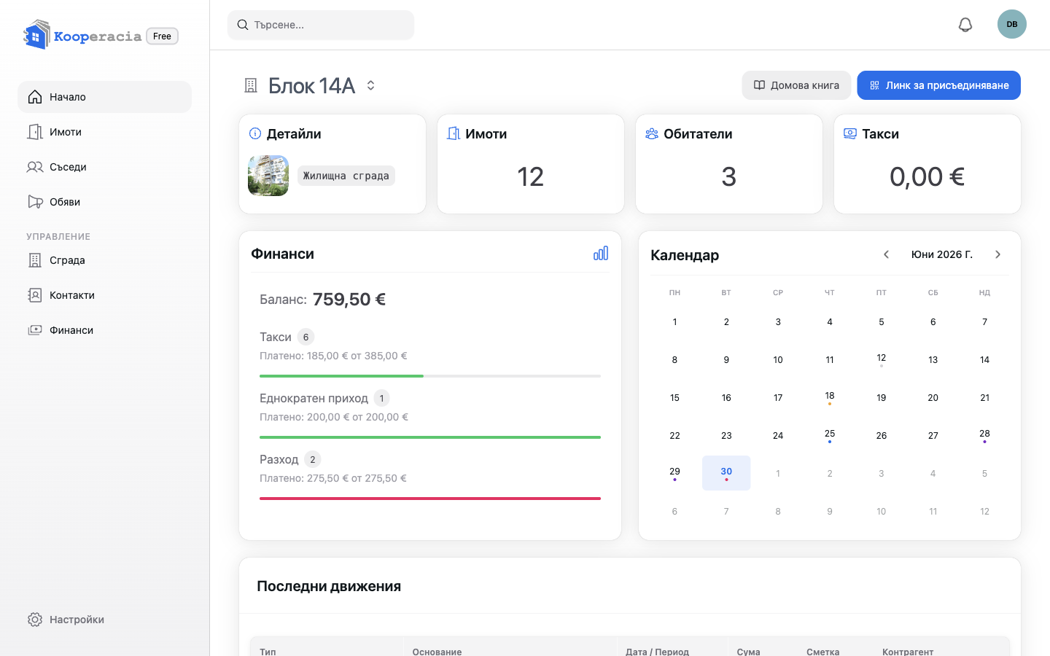
Task: Open Сграда under Управление
Action: coord(104,260)
